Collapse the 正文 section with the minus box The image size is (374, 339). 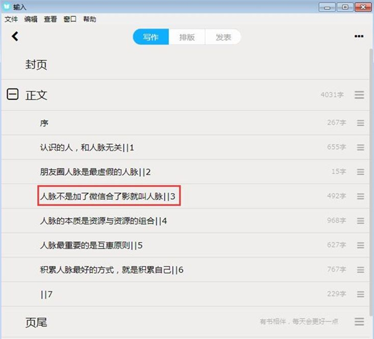pos(12,94)
